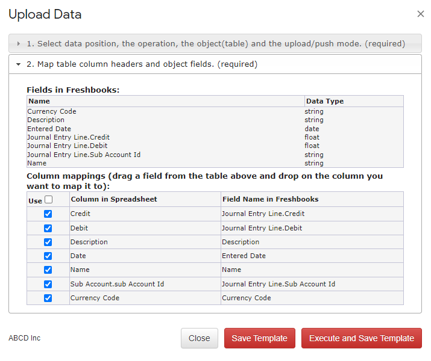Click mapped field Currency Code cell
The height and width of the screenshot is (361, 431).
312,298
